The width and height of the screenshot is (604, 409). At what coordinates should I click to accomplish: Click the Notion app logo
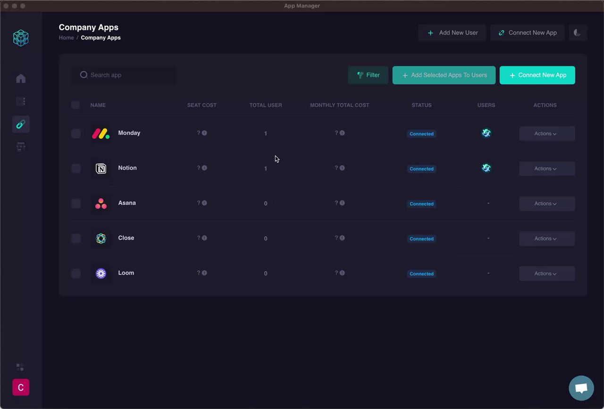[x=101, y=168]
